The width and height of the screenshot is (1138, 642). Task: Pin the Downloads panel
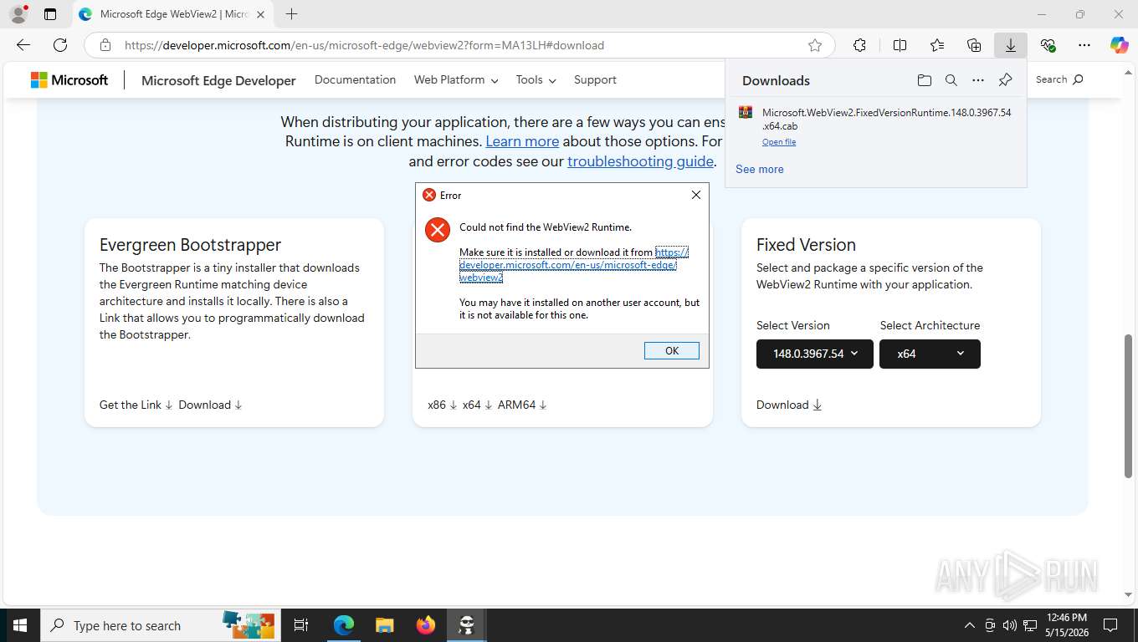point(1006,80)
